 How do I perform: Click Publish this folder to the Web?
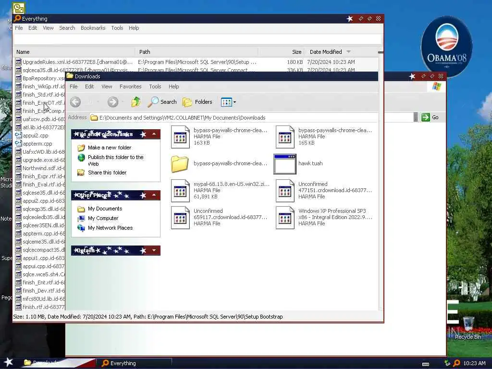115,160
